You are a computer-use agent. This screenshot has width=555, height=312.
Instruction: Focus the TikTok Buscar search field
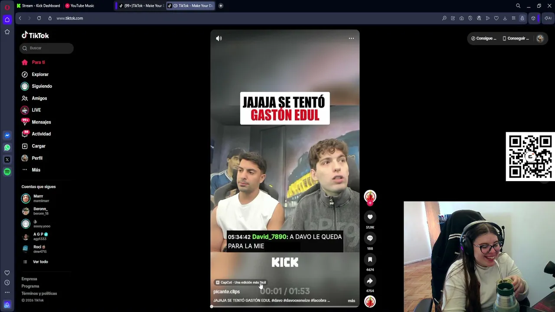pos(46,48)
